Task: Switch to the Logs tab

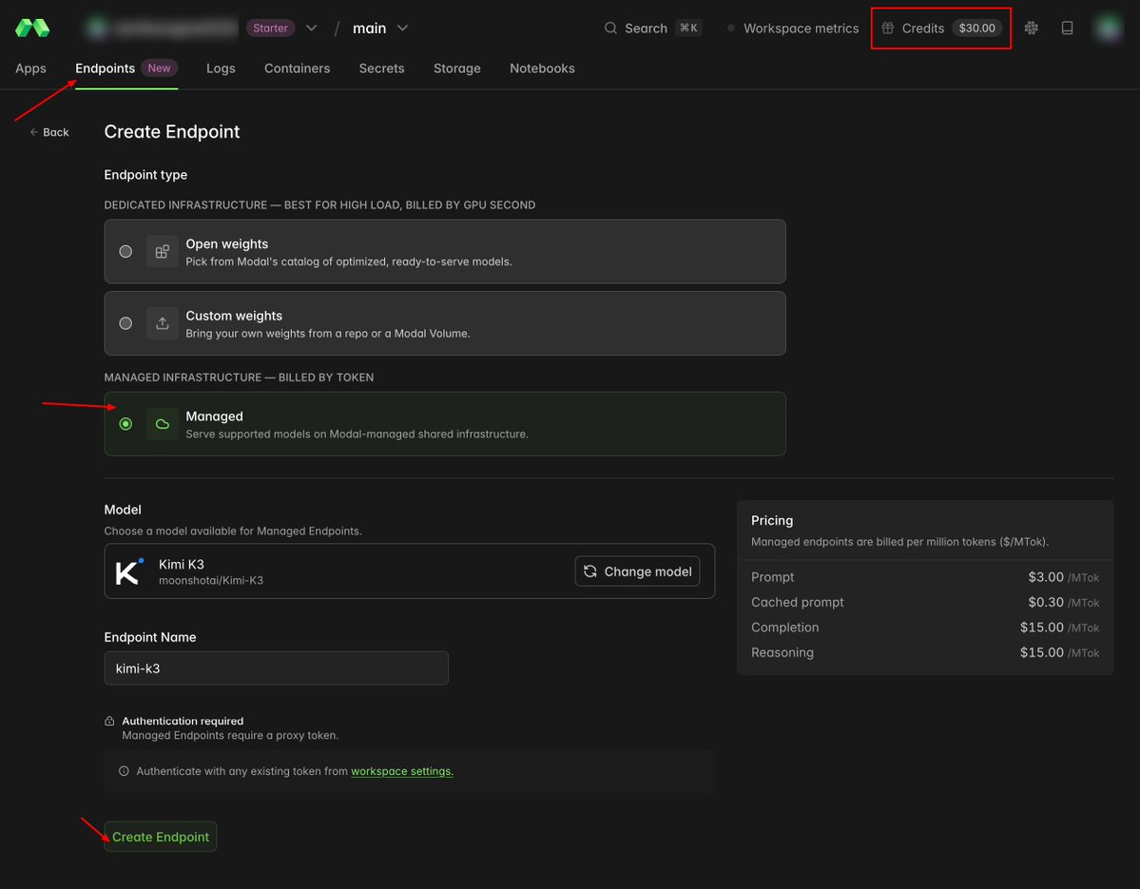Action: click(221, 68)
